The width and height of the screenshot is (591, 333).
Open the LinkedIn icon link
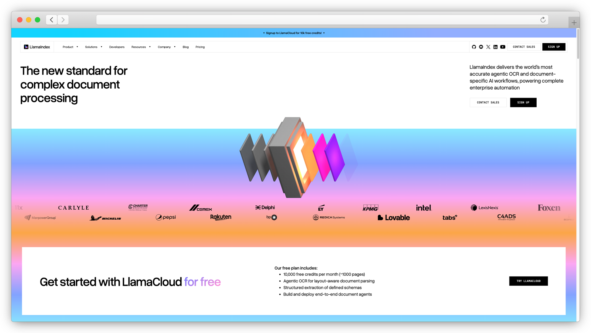[496, 47]
